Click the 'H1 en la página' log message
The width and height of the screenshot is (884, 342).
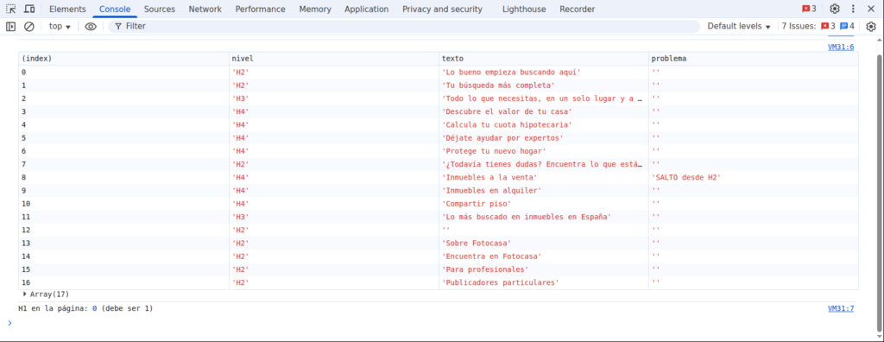click(x=85, y=308)
